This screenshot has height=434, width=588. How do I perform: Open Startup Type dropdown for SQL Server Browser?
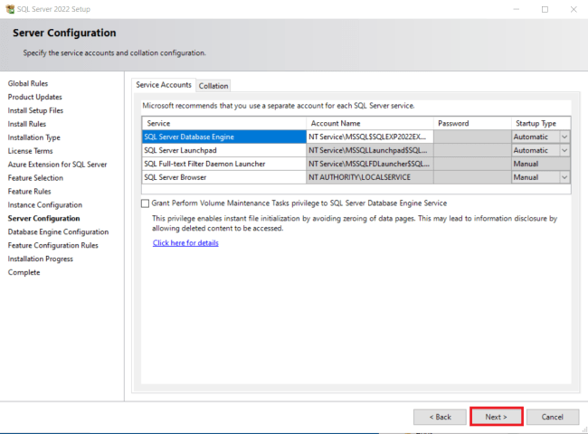[564, 177]
